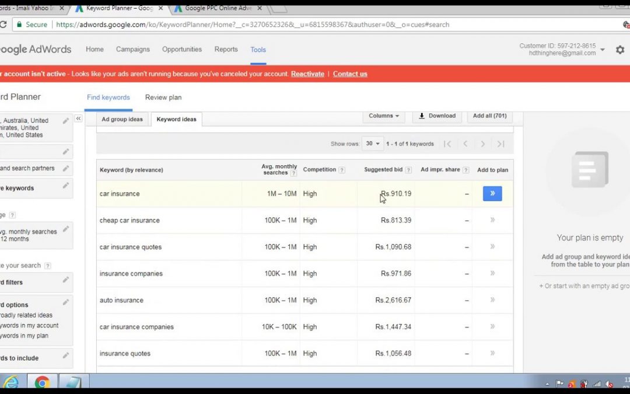The image size is (630, 394).
Task: Open the Reports menu item
Action: pos(226,49)
